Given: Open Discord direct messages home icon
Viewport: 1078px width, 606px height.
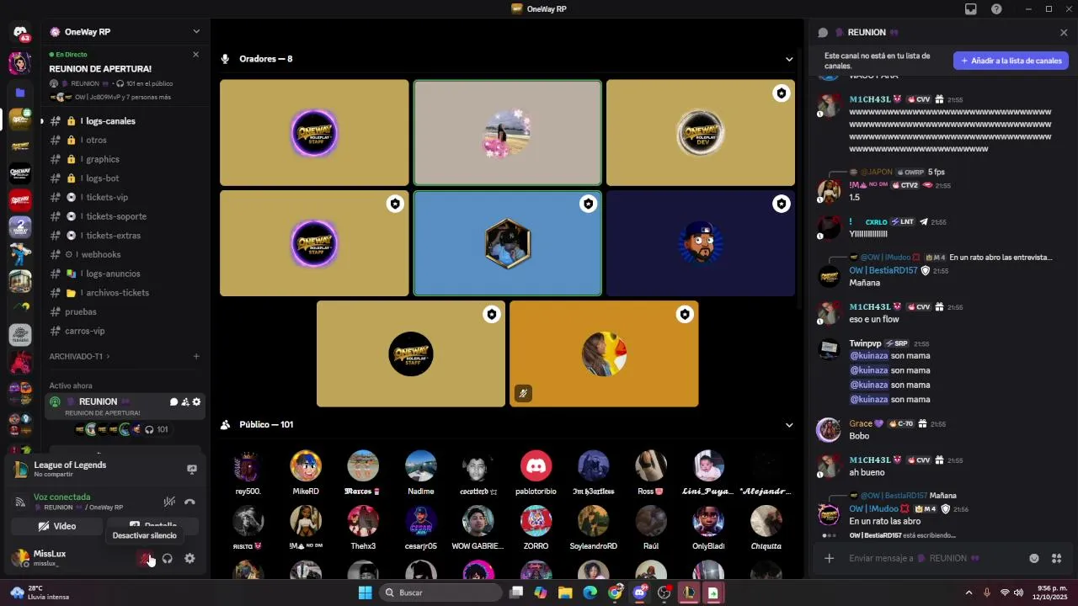Looking at the screenshot, I should pos(20,32).
